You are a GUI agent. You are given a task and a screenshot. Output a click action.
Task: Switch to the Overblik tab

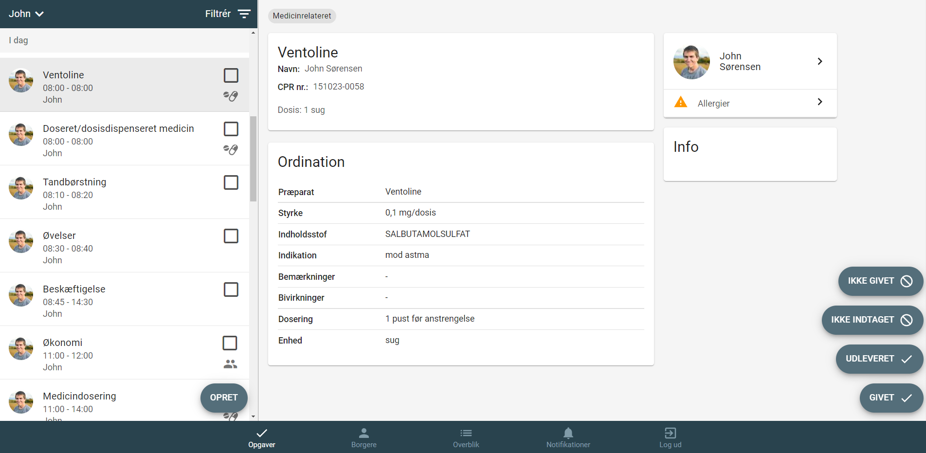(x=466, y=437)
